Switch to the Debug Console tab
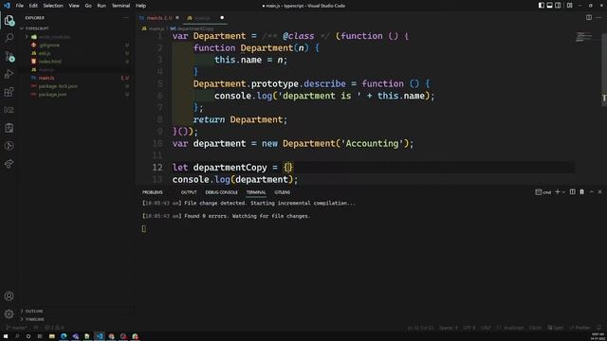607x341 pixels. coord(221,192)
